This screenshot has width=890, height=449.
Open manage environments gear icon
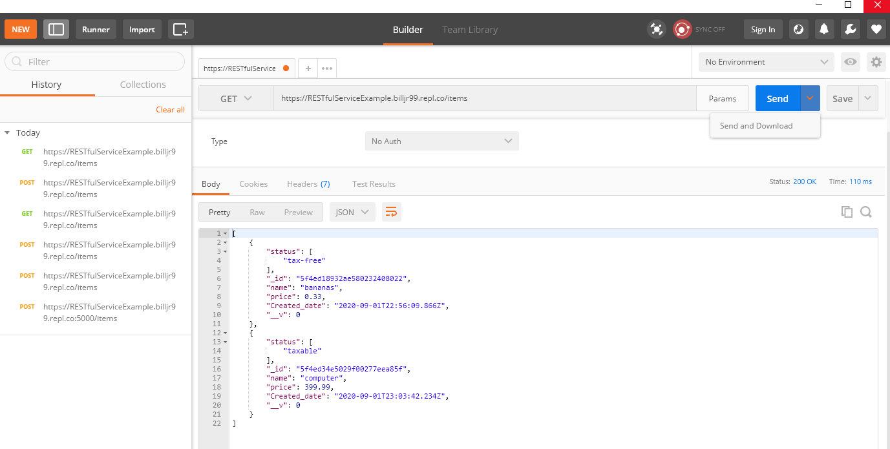[x=876, y=62]
